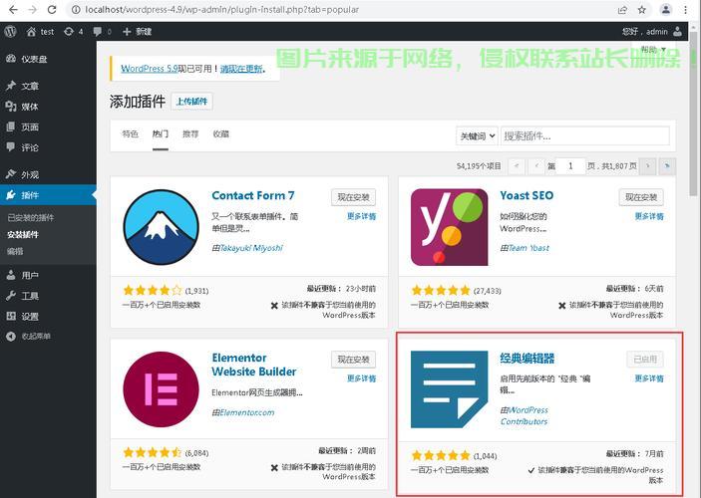Click the 搜索插件 search field
Screen dimensions: 701x498
coord(585,135)
